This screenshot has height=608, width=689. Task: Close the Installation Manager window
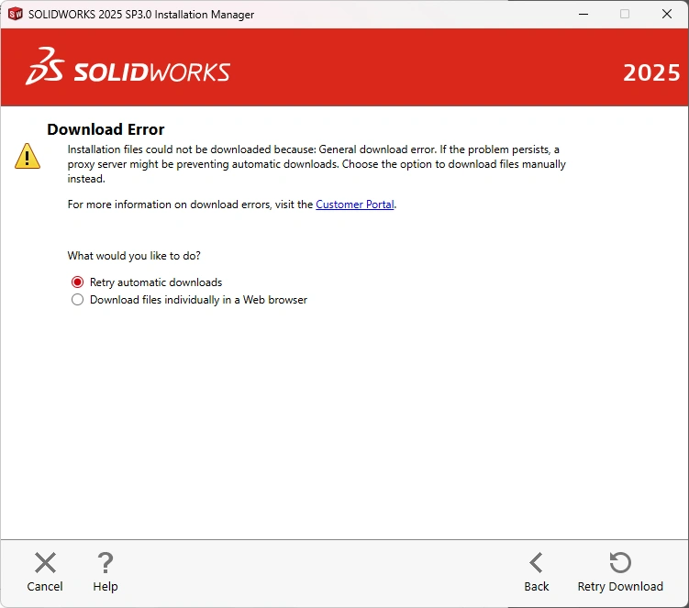[x=667, y=14]
